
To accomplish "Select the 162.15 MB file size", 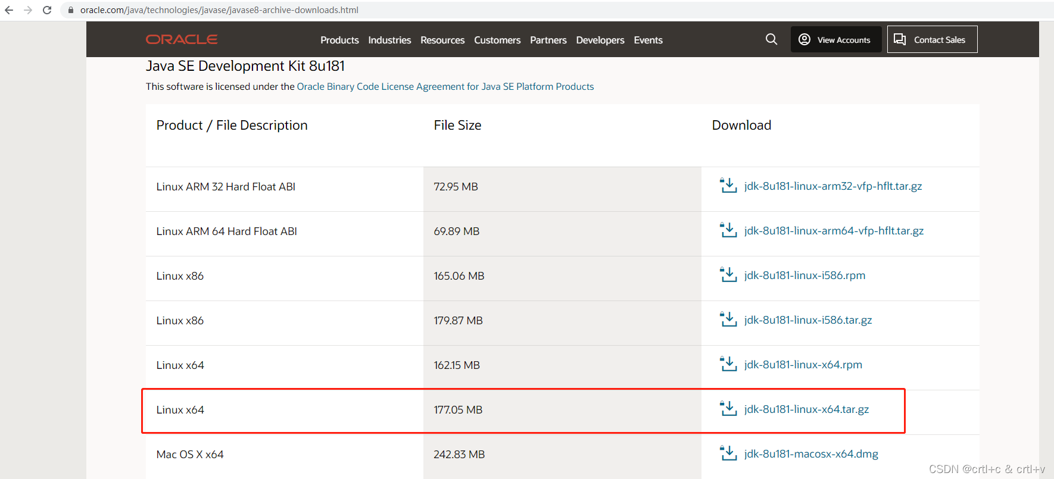I will pyautogui.click(x=457, y=365).
